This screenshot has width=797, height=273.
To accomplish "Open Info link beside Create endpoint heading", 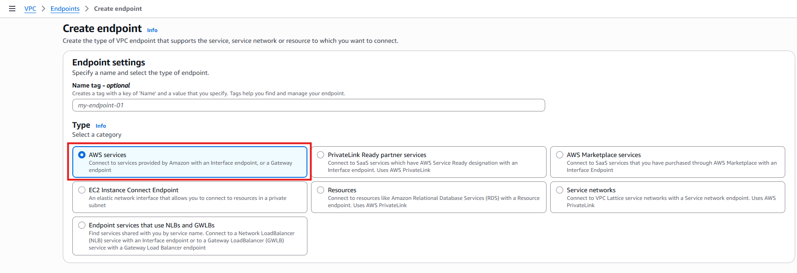I will [x=152, y=30].
